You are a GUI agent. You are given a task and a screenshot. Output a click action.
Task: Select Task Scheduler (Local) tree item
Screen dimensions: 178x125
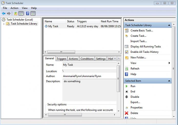click(20, 20)
